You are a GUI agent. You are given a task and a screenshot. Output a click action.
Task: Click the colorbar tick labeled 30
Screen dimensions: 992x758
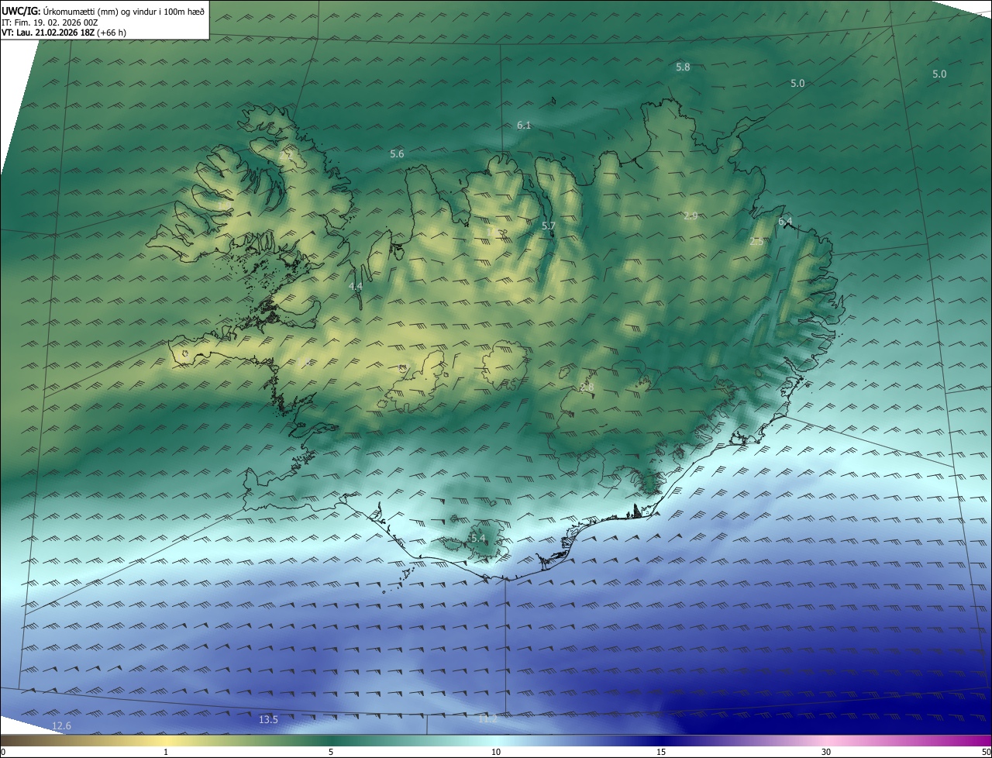tap(826, 752)
